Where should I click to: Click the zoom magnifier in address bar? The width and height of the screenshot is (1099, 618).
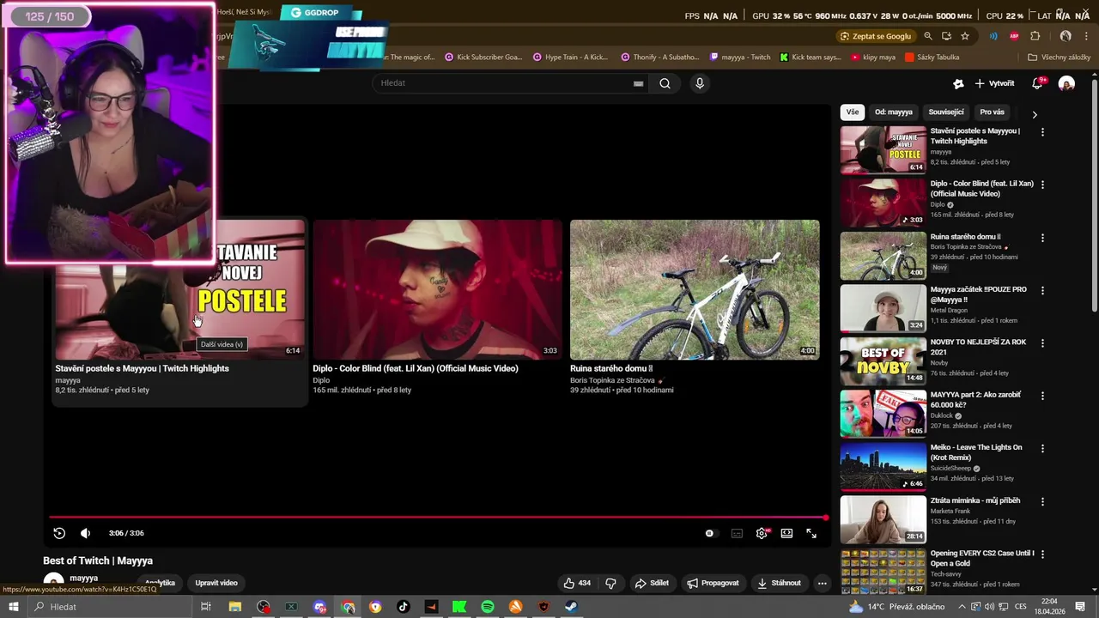pyautogui.click(x=928, y=36)
